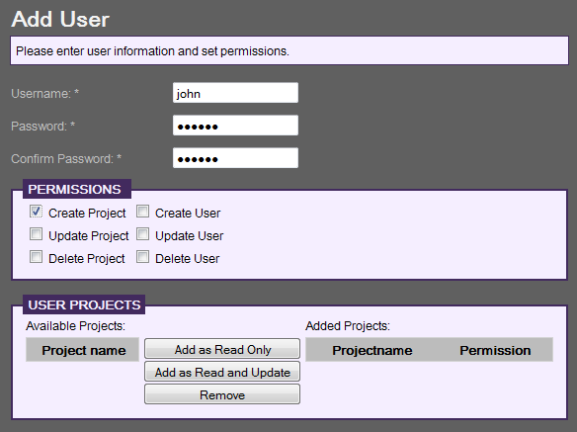Click the Permission column header
This screenshot has height=432, width=577.
tap(495, 350)
